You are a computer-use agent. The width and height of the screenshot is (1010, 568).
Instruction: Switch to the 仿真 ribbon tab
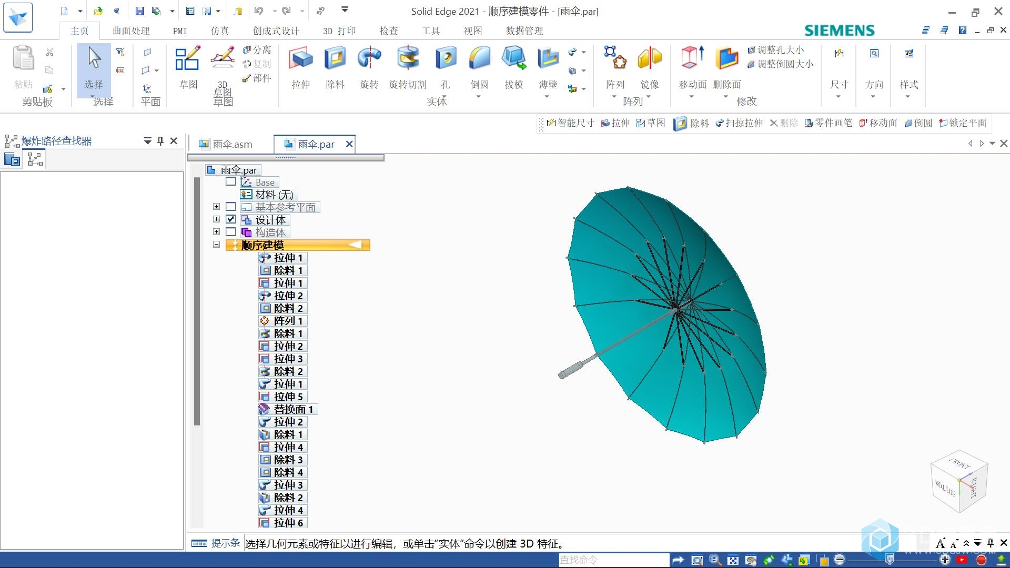pyautogui.click(x=220, y=31)
